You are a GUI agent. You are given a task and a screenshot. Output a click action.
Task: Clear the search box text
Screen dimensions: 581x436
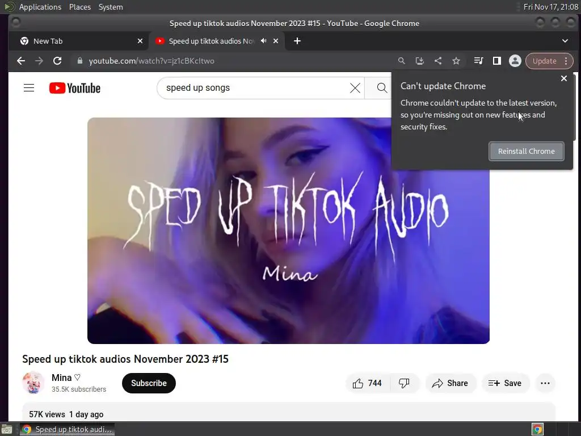pyautogui.click(x=355, y=88)
